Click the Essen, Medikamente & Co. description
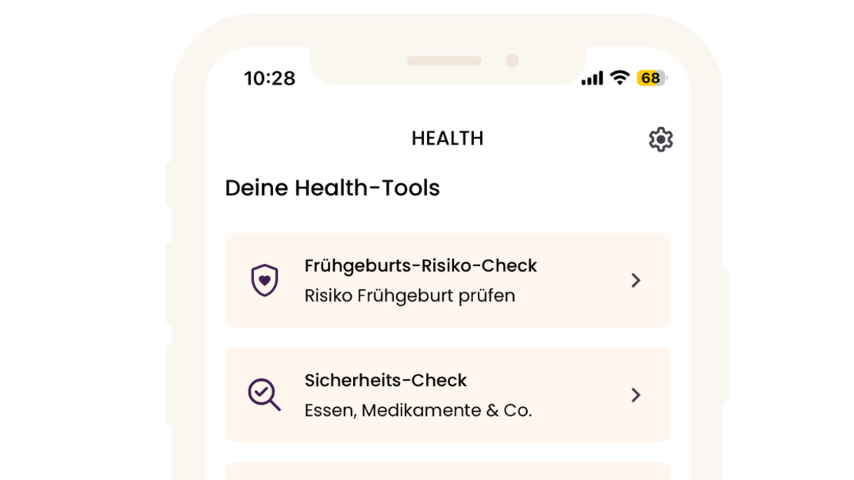Viewport: 854px width, 480px height. point(419,409)
